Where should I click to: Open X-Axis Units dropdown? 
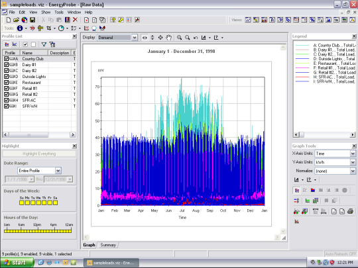[x=353, y=154]
